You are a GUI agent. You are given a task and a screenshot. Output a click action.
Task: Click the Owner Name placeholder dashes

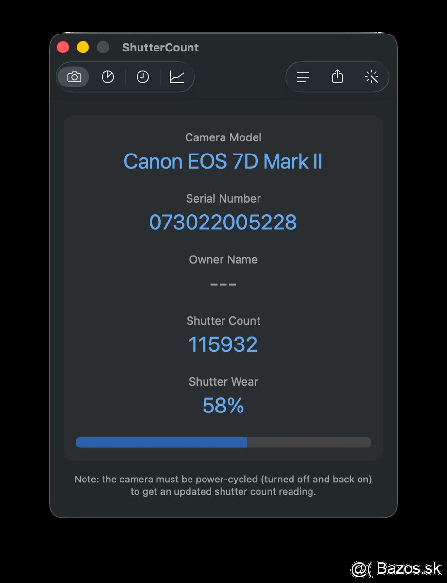pos(223,283)
